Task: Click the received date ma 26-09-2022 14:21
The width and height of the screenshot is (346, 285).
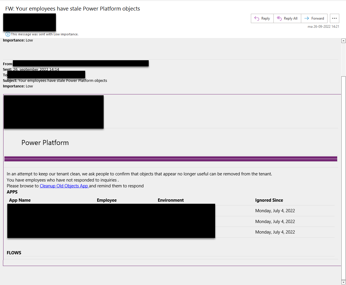Action: [x=323, y=26]
